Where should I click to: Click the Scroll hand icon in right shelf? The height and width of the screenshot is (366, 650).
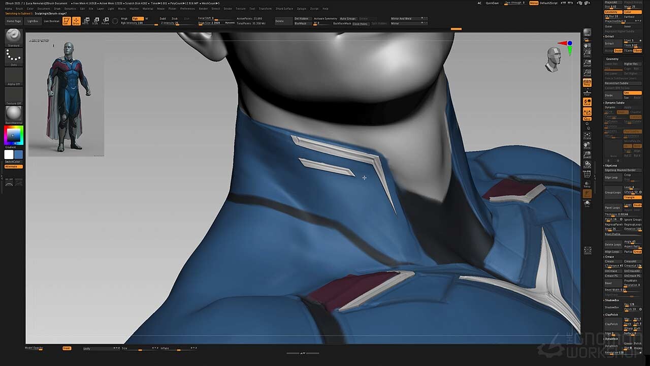tap(587, 45)
